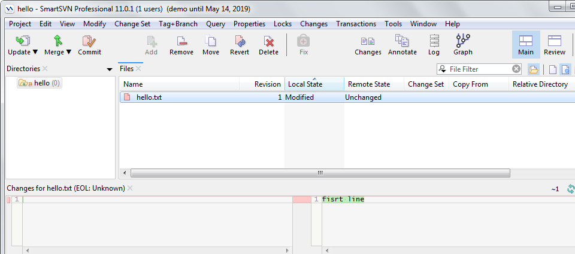575x254 pixels.
Task: Open the Directories panel dropdown menu
Action: point(109,69)
